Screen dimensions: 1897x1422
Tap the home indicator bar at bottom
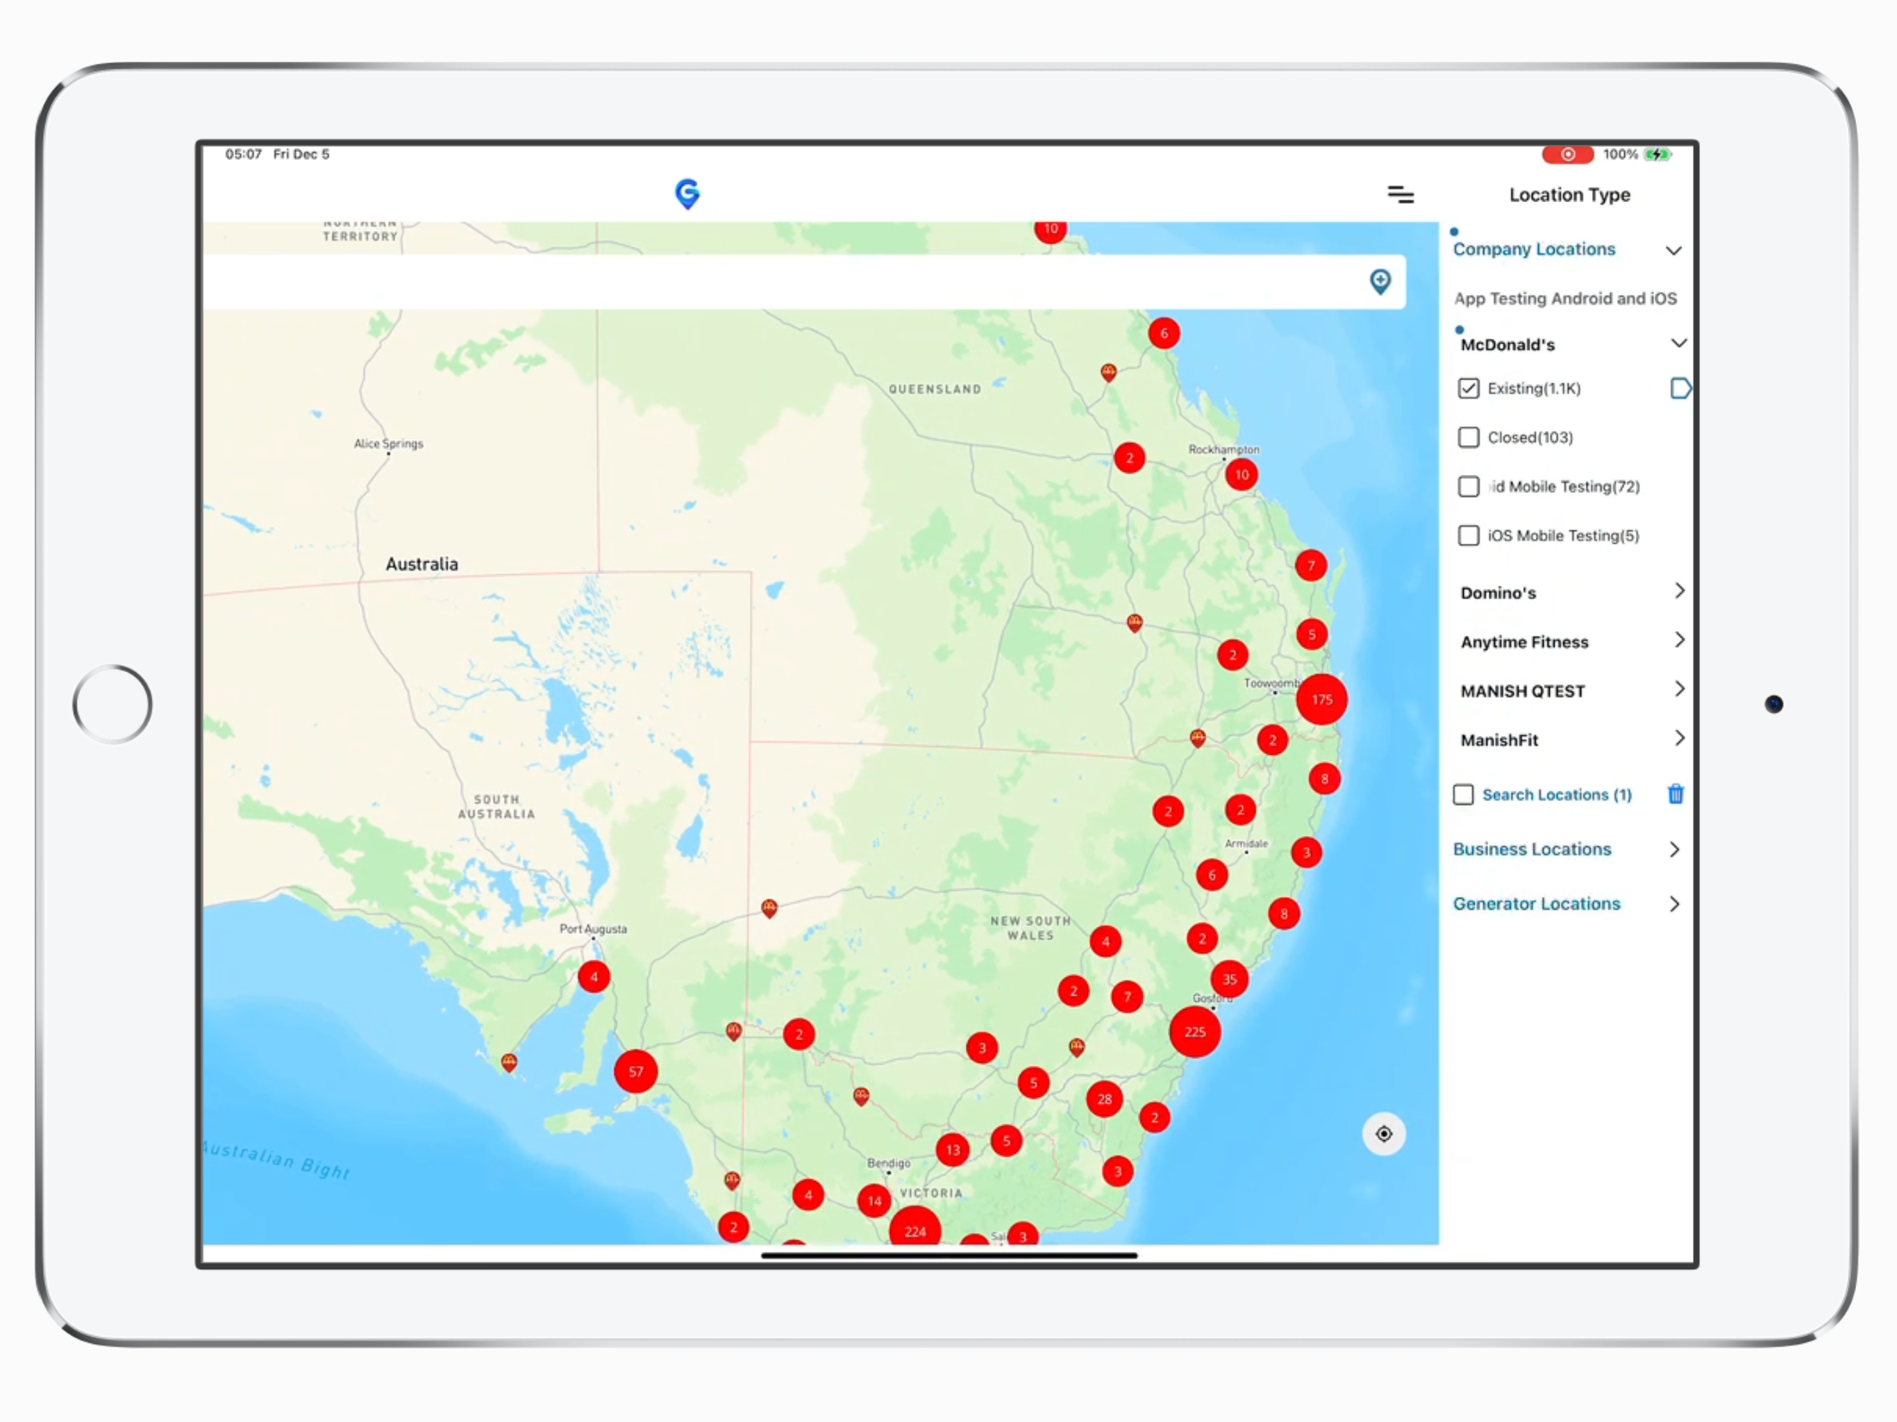(949, 1255)
